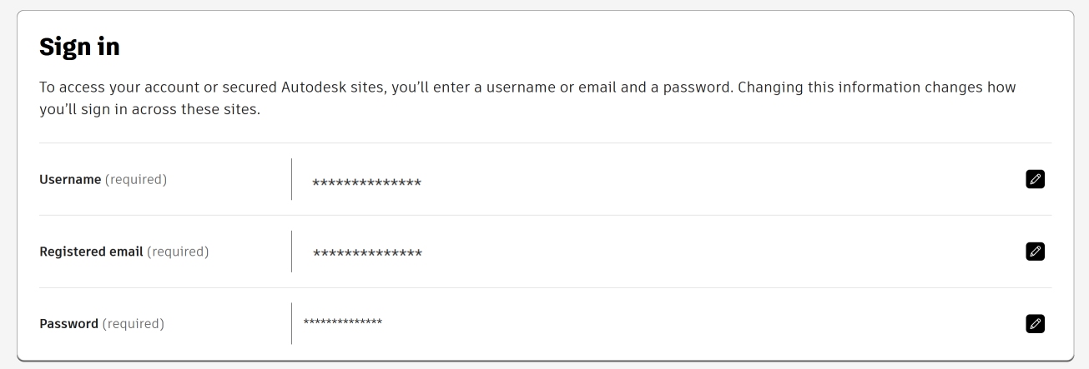
Task: Click the Registered email label
Action: (x=91, y=252)
